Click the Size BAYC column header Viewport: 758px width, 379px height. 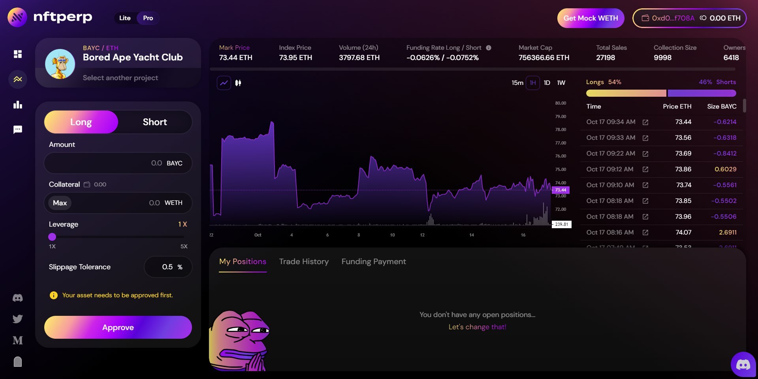[x=722, y=107]
